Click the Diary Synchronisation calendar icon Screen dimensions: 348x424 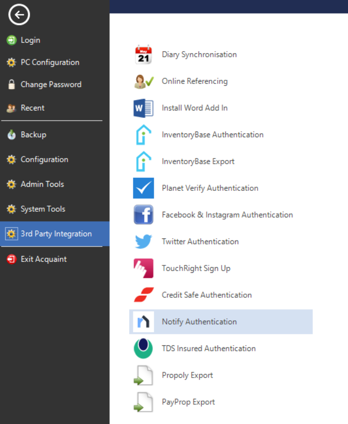pos(143,54)
